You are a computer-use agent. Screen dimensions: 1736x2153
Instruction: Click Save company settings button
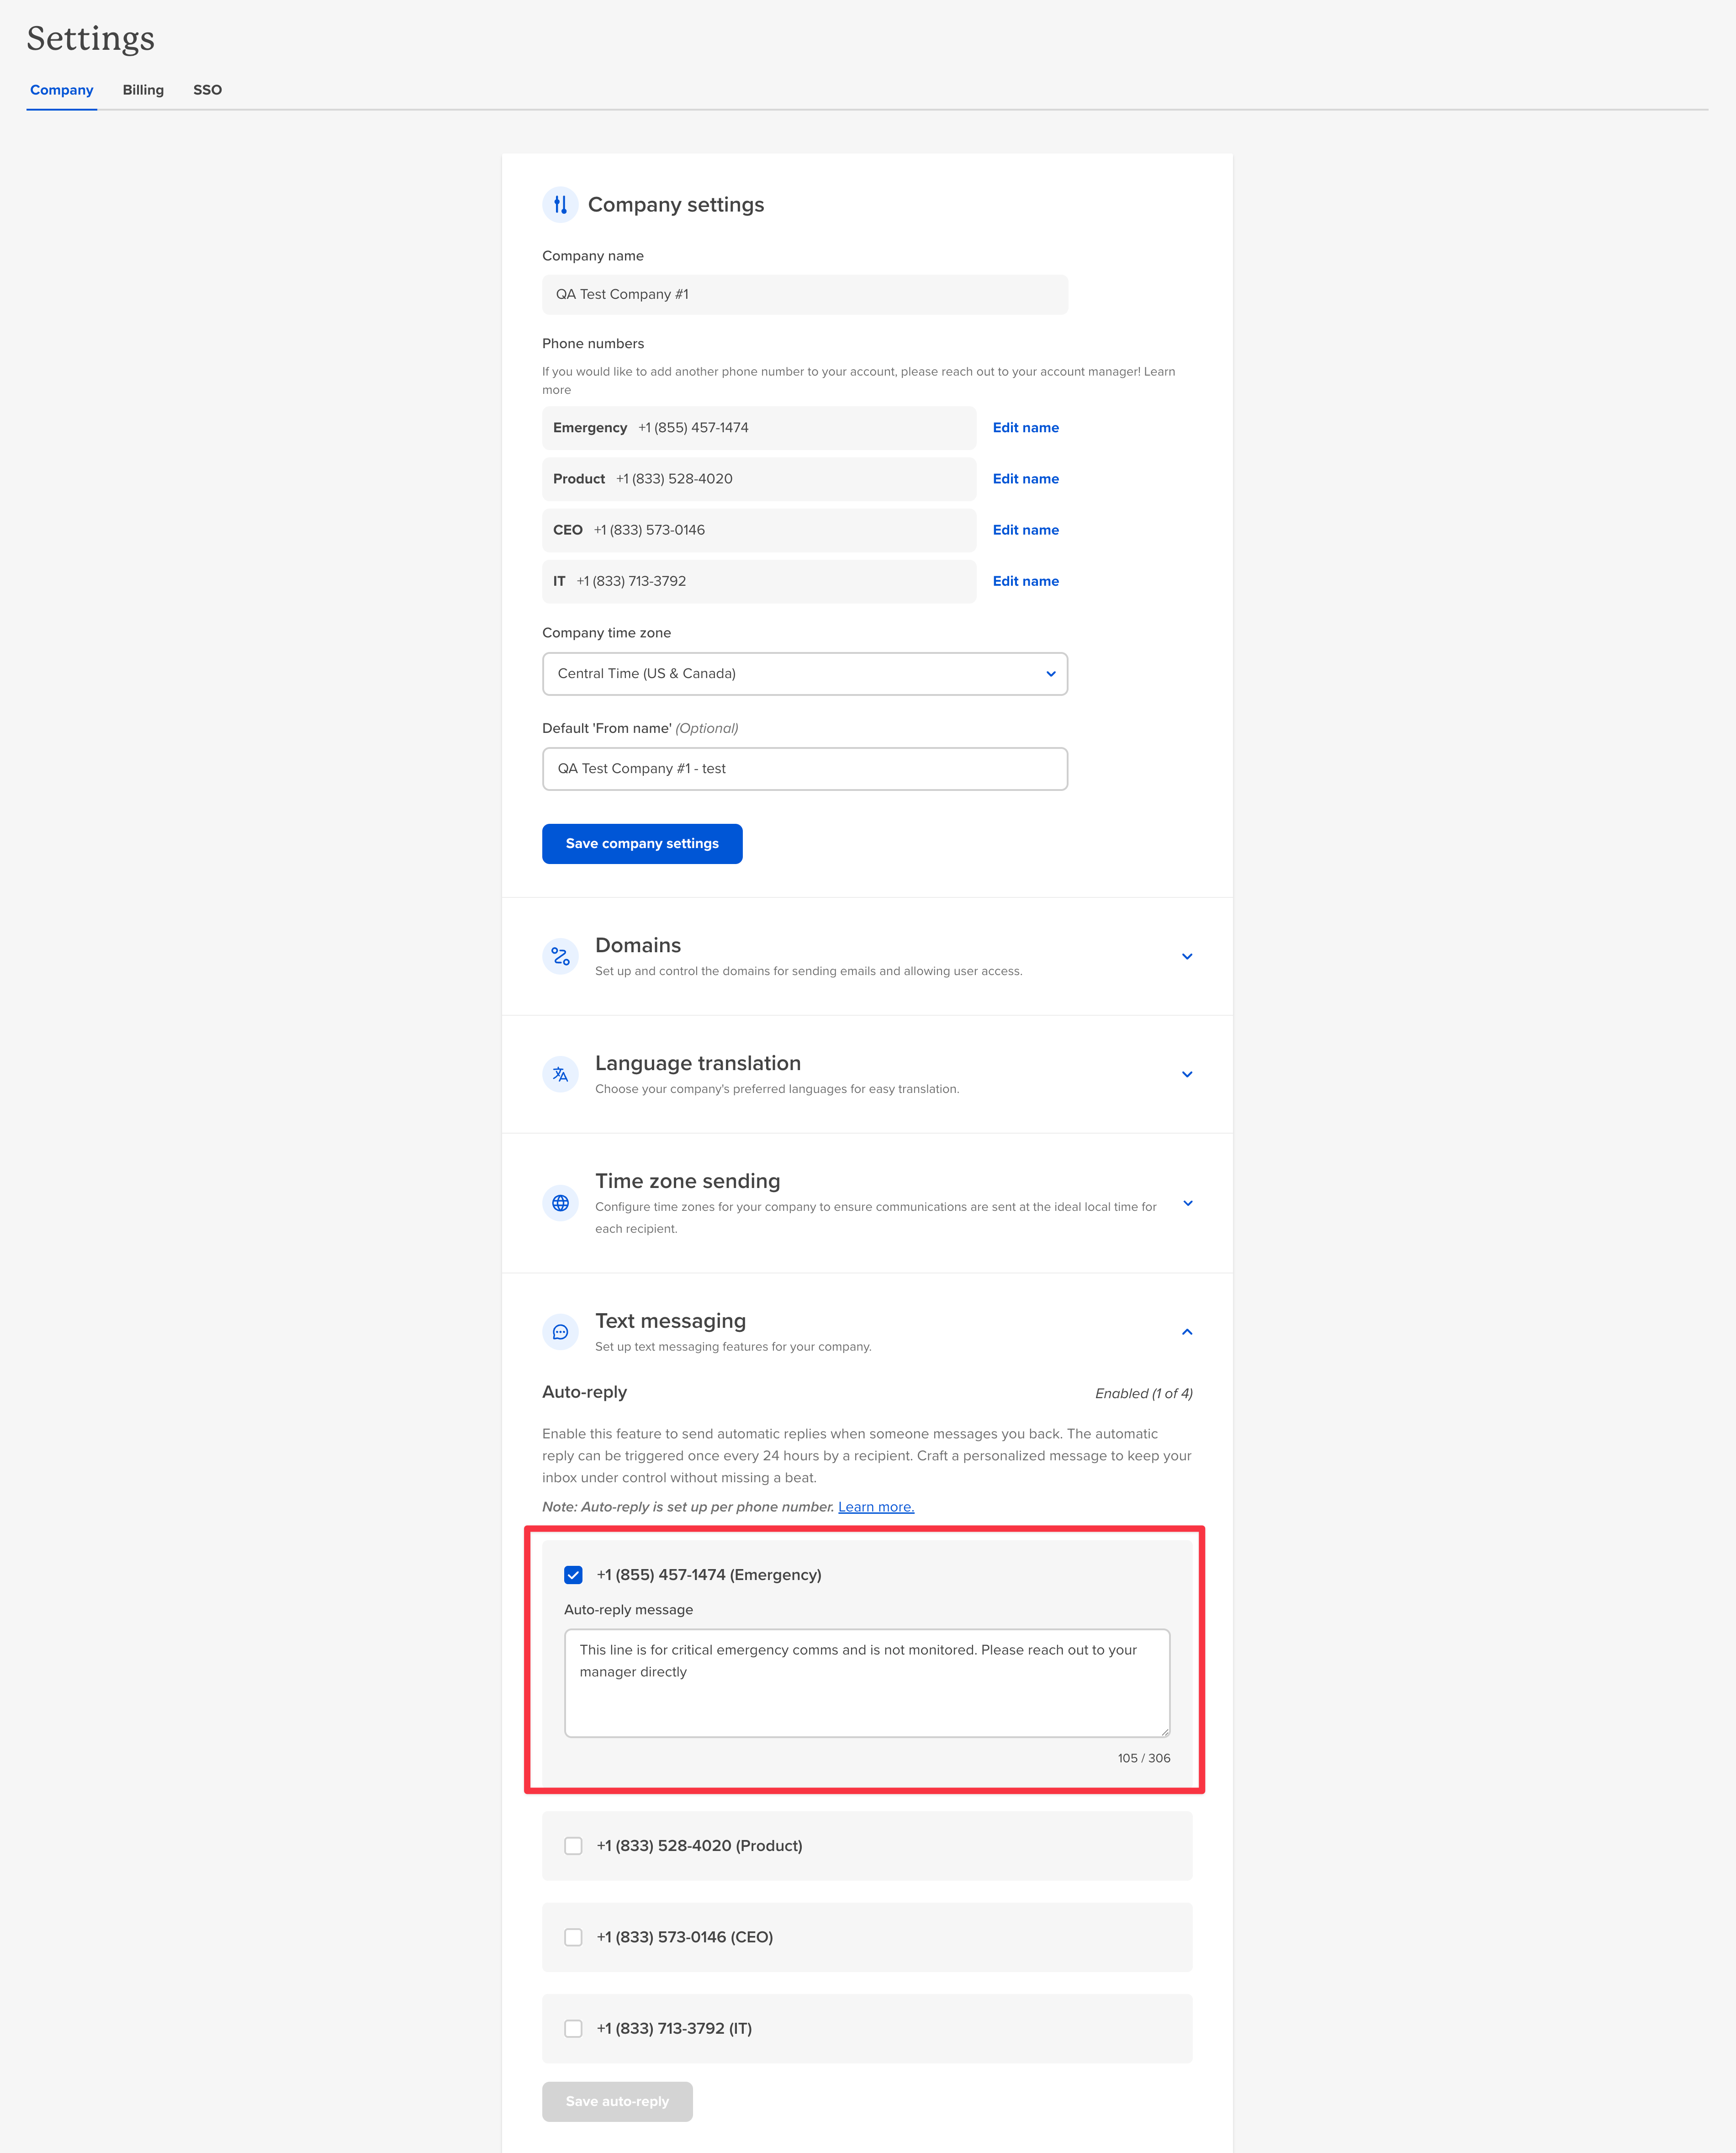(642, 844)
